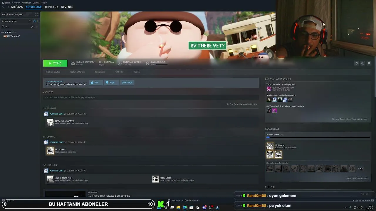Open the Yardım menu
This screenshot has width=376, height=211.
click(44, 3)
